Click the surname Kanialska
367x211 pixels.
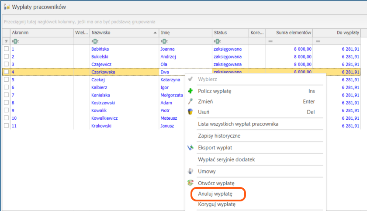click(100, 95)
